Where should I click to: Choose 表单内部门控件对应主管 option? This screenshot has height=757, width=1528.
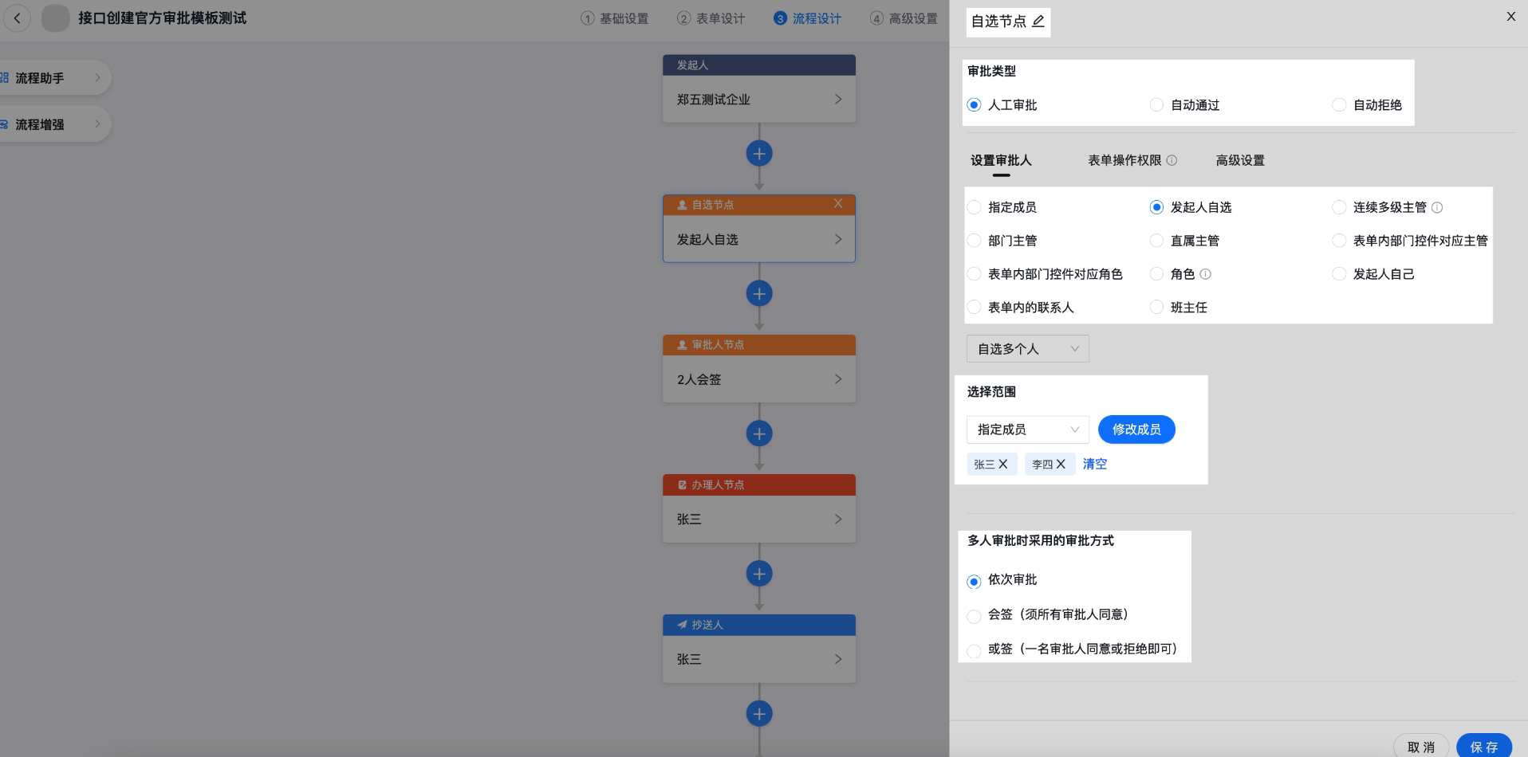coord(1339,241)
